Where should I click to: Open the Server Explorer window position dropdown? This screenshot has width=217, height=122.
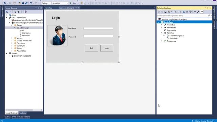pos(36,8)
